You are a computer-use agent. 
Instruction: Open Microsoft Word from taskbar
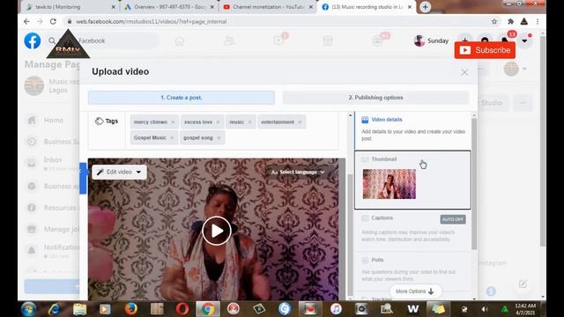click(x=412, y=309)
